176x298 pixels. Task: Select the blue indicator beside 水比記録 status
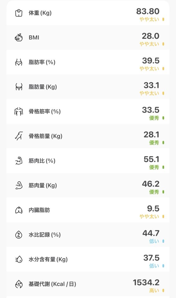[163, 241]
